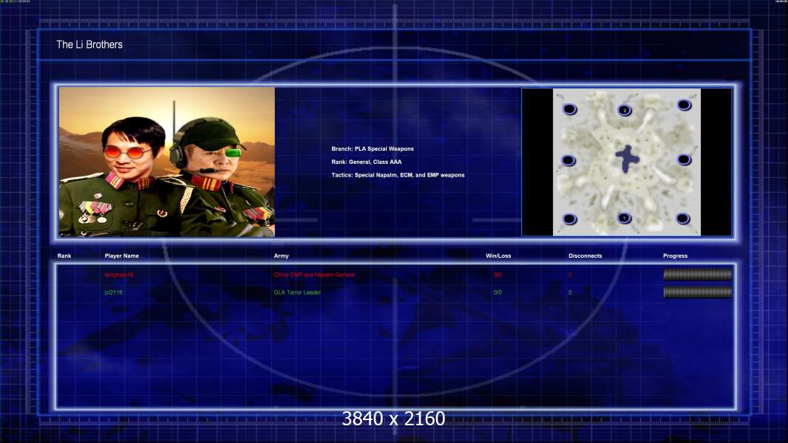Screen dimensions: 788x443
Task: Click start position 1 on the minimap
Action: tap(625, 219)
